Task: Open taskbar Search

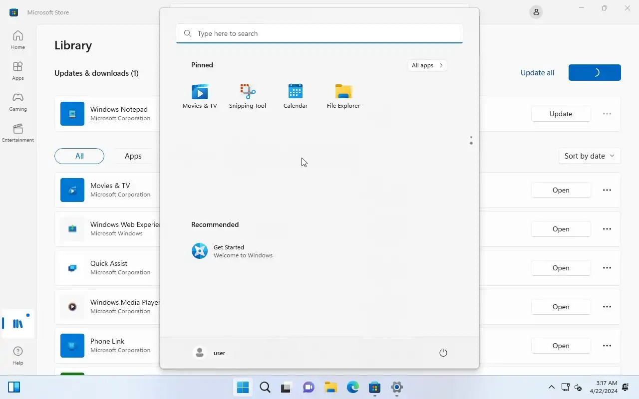Action: coord(265,387)
